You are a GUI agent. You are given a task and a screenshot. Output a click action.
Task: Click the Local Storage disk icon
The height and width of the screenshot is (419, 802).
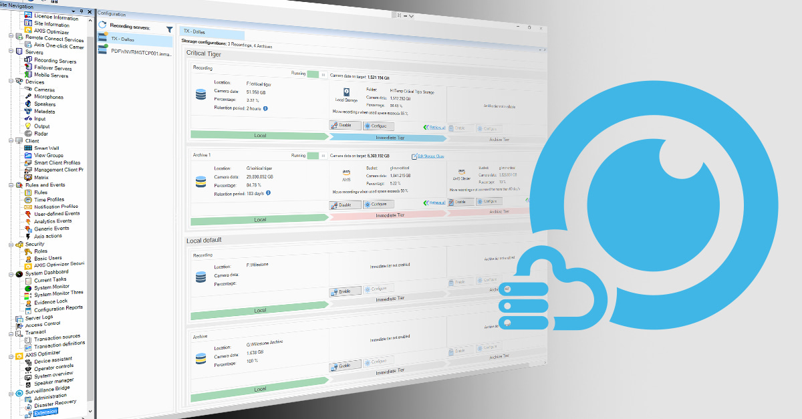[x=348, y=92]
